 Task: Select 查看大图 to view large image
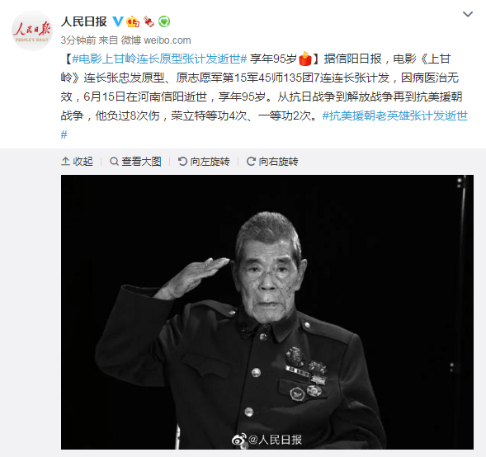(x=135, y=162)
